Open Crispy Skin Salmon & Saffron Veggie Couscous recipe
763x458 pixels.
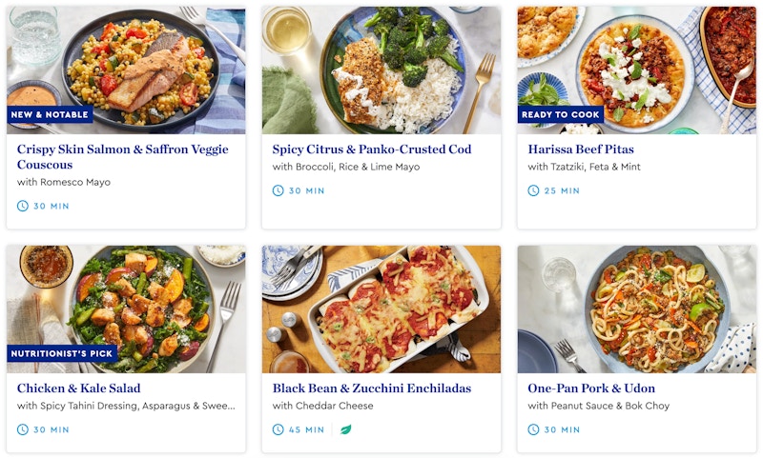123,157
